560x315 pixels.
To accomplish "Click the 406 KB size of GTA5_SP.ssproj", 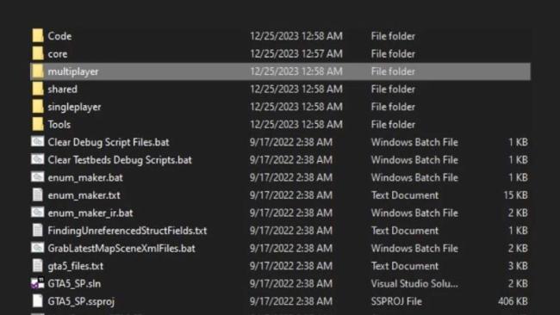I will [x=513, y=301].
